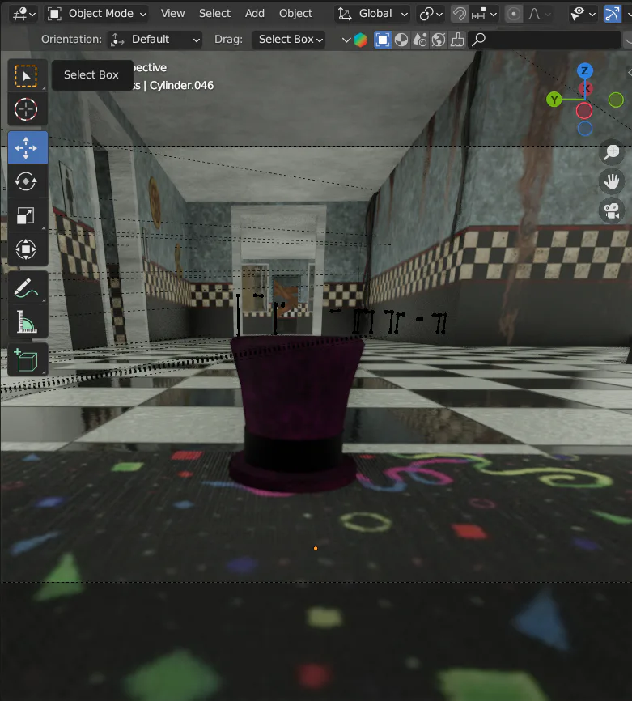Click the dark blue negative Z circle

tap(584, 129)
